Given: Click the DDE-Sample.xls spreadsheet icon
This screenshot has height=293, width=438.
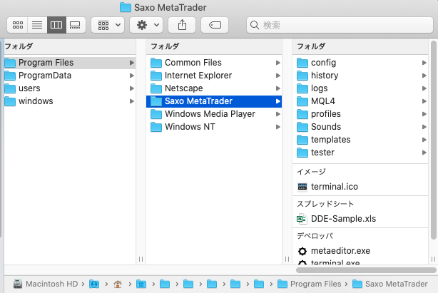Looking at the screenshot, I should point(302,219).
